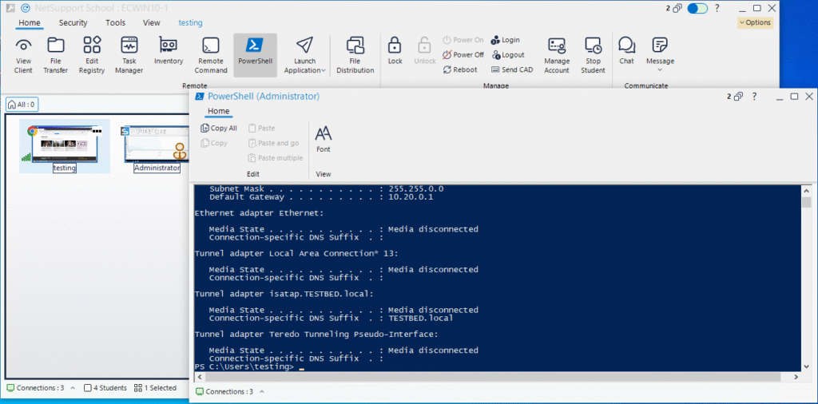Screen dimensions: 818x404
Task: Click 'Tunnel adapter Teredo Tunneling Pseudo-Interface:' line
Action: (316, 335)
